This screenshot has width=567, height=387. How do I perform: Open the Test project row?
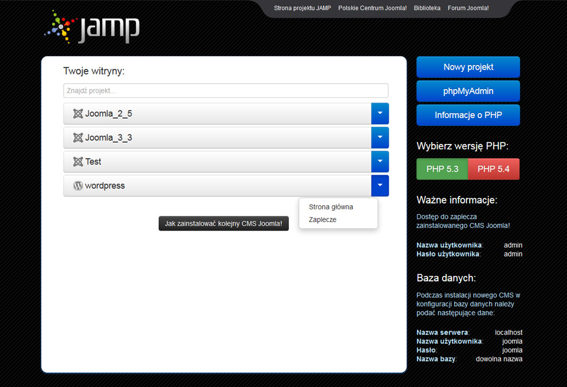[x=217, y=162]
